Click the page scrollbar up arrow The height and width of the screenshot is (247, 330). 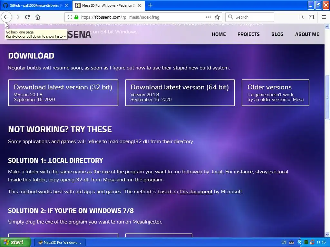[x=327, y=26]
